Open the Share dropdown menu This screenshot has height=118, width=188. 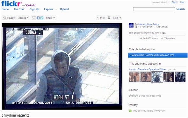(50, 18)
